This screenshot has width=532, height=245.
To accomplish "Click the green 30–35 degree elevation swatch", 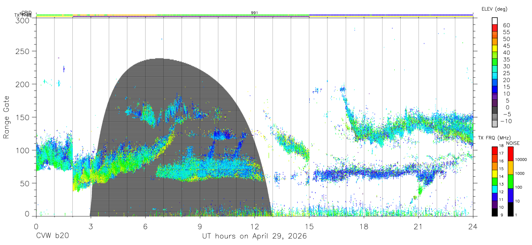I will click(x=495, y=63).
